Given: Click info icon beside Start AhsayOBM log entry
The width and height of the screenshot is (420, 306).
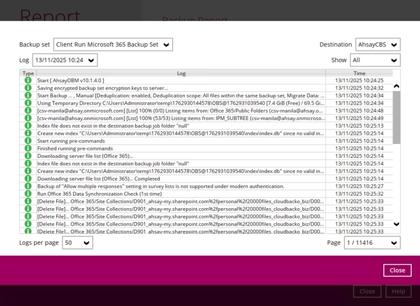Looking at the screenshot, I should [x=27, y=80].
